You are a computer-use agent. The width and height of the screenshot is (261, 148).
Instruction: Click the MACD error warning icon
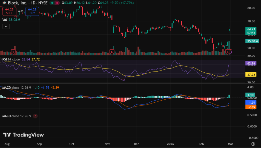(x=35, y=116)
